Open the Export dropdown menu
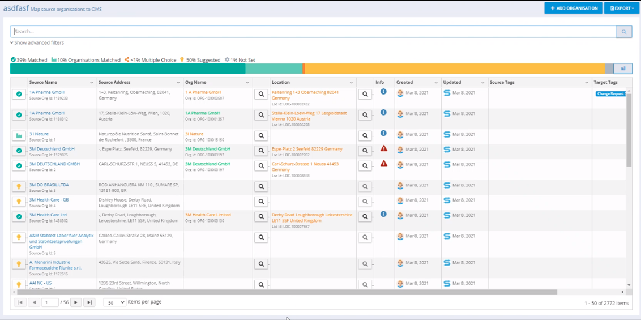641x320 pixels. pyautogui.click(x=621, y=8)
